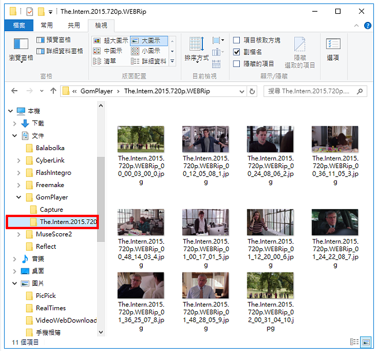Screen dimensions: 378x351
Task: Click the navigation pane scroll up arrow
Action: tap(101, 106)
